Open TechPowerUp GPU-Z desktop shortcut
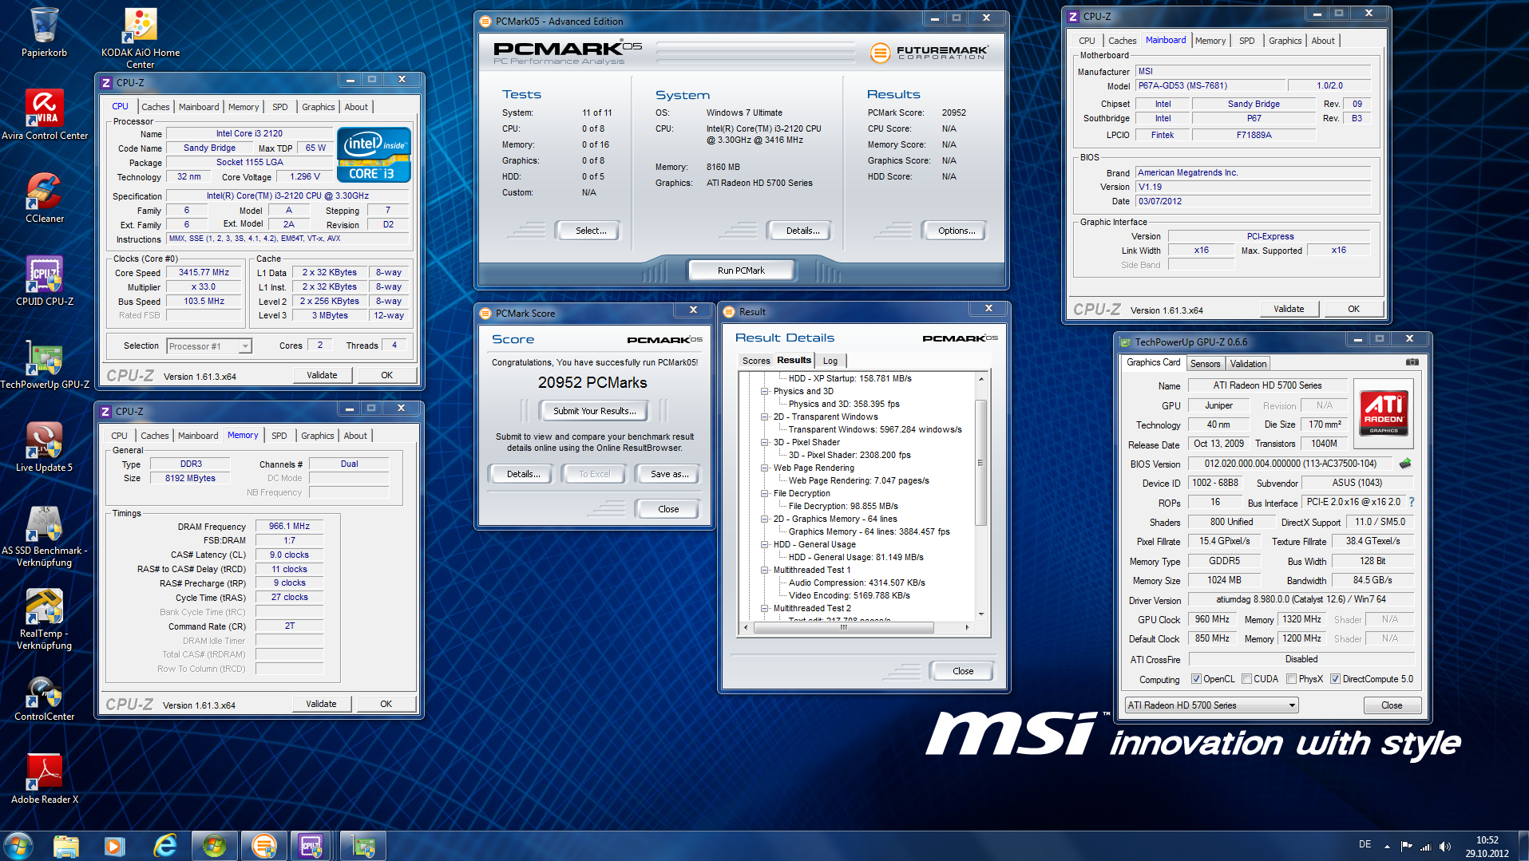Screen dimensions: 1529x861 point(45,363)
